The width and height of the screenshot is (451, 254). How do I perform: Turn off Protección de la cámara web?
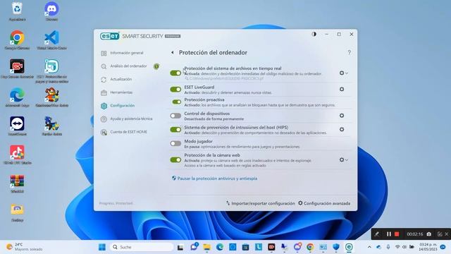[175, 160]
